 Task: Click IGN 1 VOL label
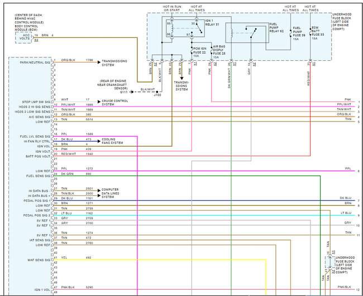[42, 289]
